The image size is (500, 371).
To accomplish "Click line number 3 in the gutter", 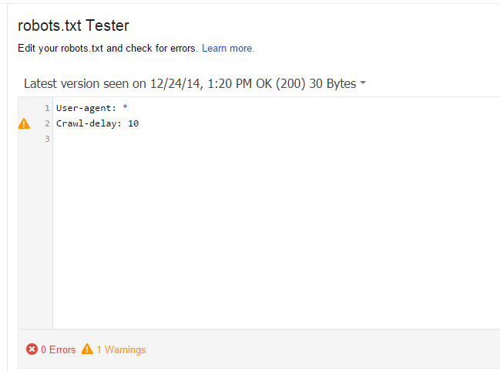I will tap(47, 139).
